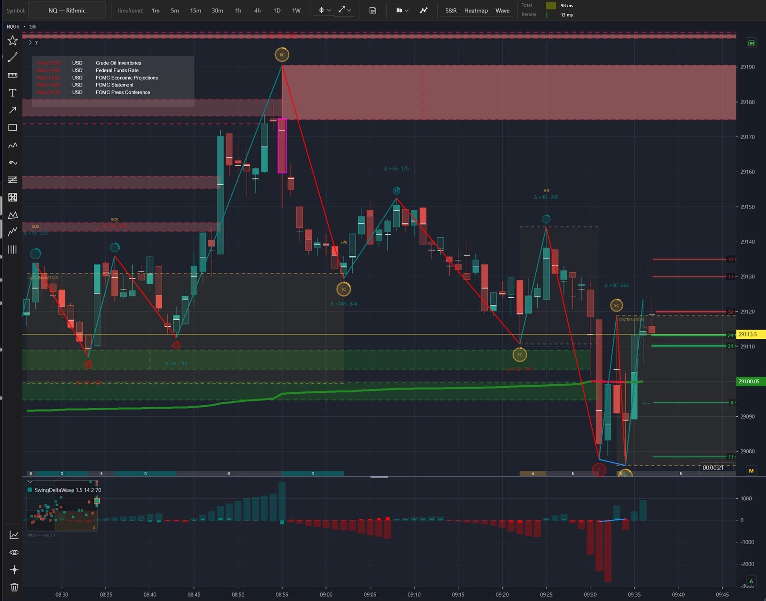The image size is (766, 601).
Task: Toggle drawings visibility with eye icon
Action: click(x=14, y=552)
